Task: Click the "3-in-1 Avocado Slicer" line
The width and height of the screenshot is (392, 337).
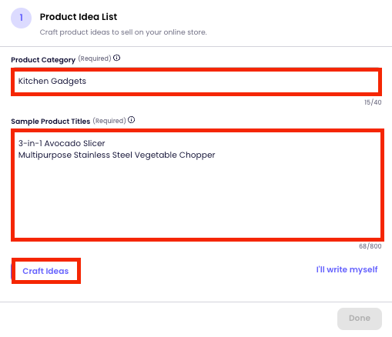Action: [x=62, y=143]
